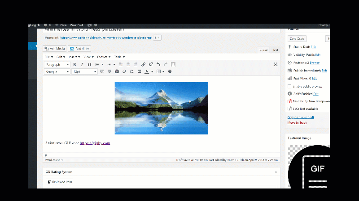Viewport: 359px width, 201px height.
Task: Toggle bold formatting in the editor toolbar
Action: click(74, 64)
